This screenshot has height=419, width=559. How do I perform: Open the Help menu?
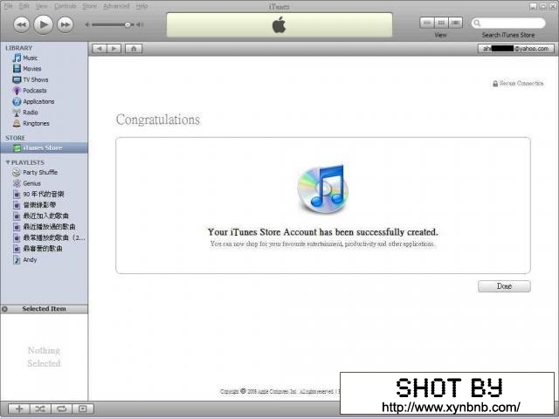pyautogui.click(x=141, y=6)
